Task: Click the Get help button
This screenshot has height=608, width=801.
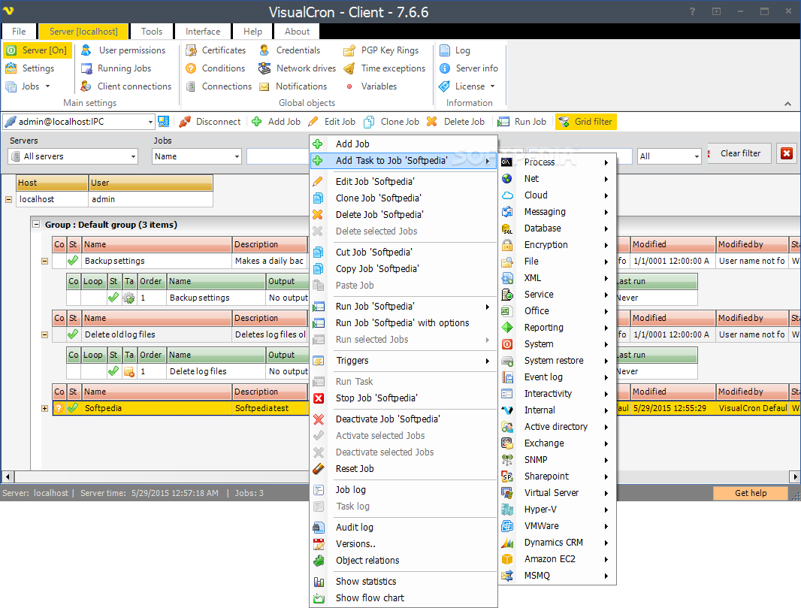Action: (751, 493)
